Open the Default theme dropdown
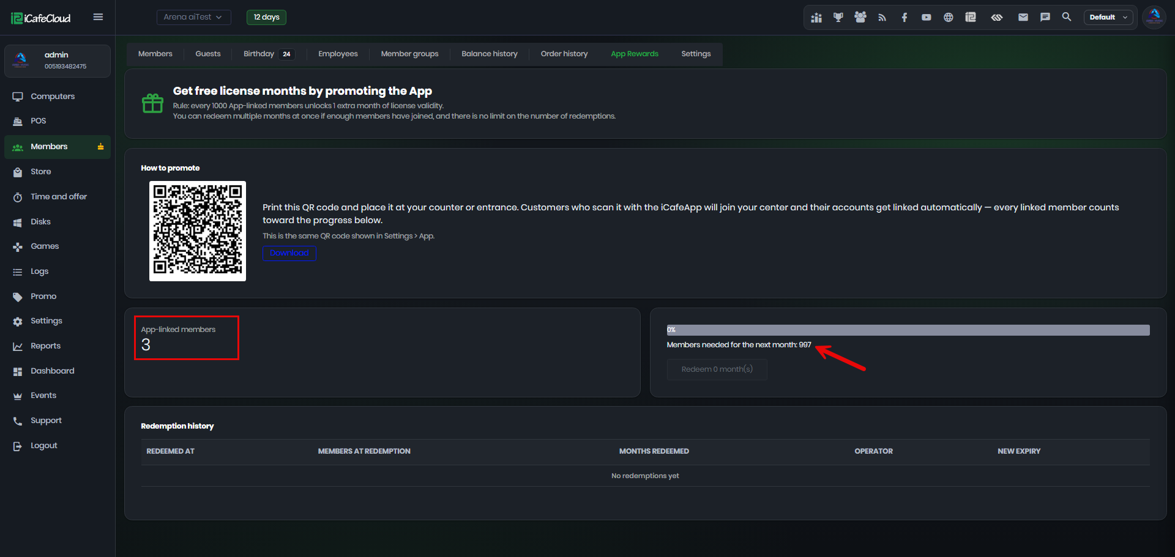This screenshot has width=1175, height=557. [x=1108, y=17]
